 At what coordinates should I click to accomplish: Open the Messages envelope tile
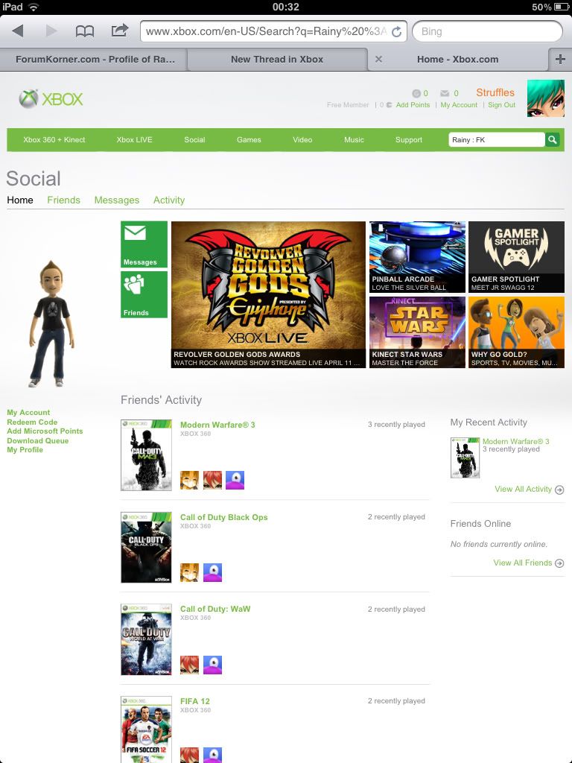pos(144,244)
